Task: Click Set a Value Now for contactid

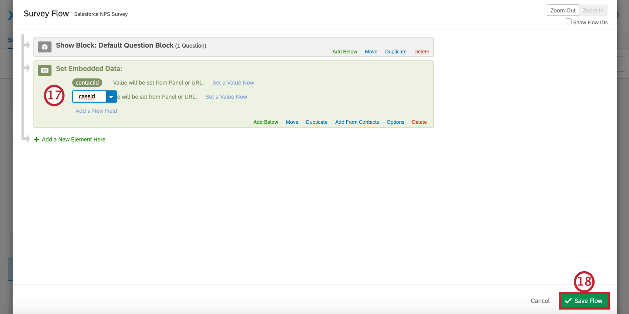Action: tap(233, 83)
